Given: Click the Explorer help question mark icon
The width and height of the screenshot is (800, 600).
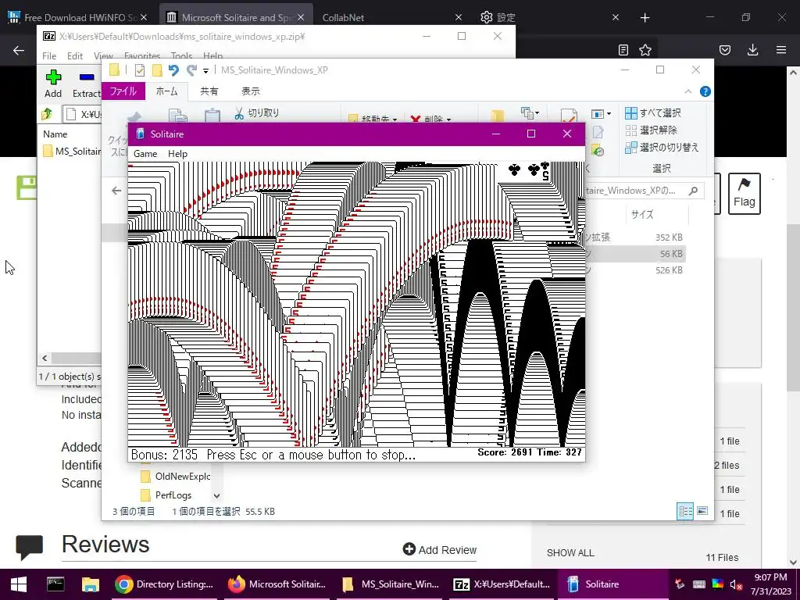Looking at the screenshot, I should 705,91.
